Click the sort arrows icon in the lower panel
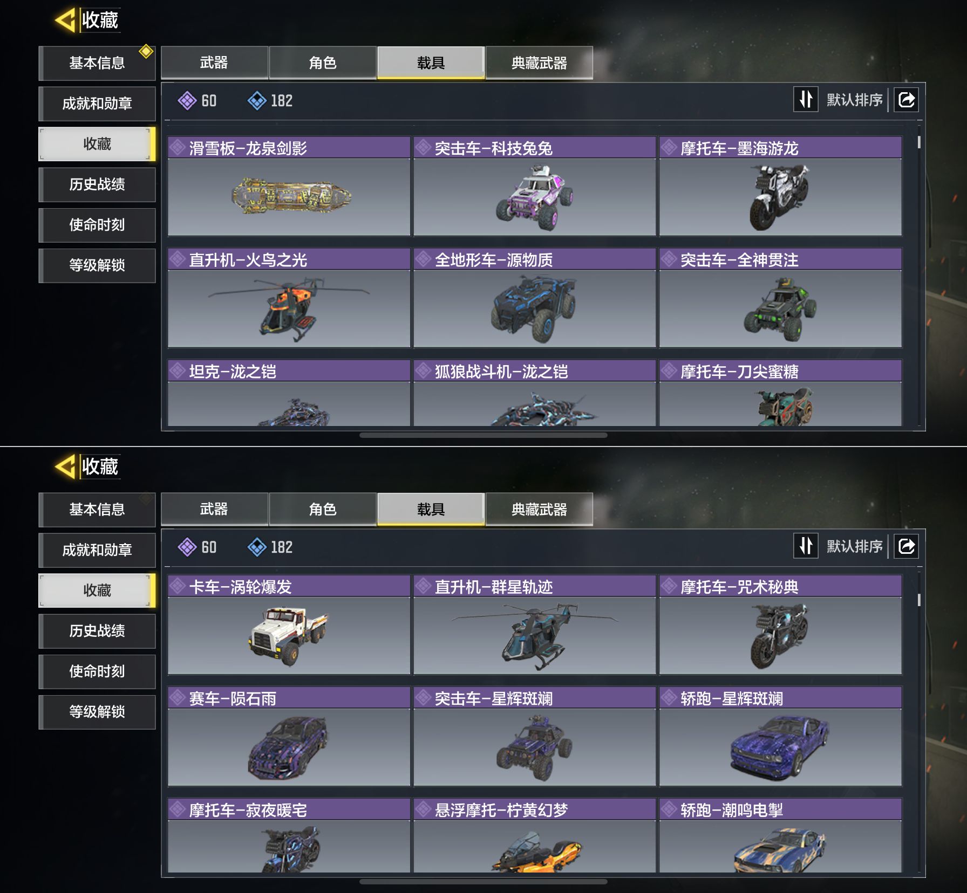Image resolution: width=967 pixels, height=893 pixels. point(806,546)
